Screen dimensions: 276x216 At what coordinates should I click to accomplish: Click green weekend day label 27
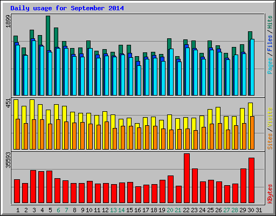226,210
